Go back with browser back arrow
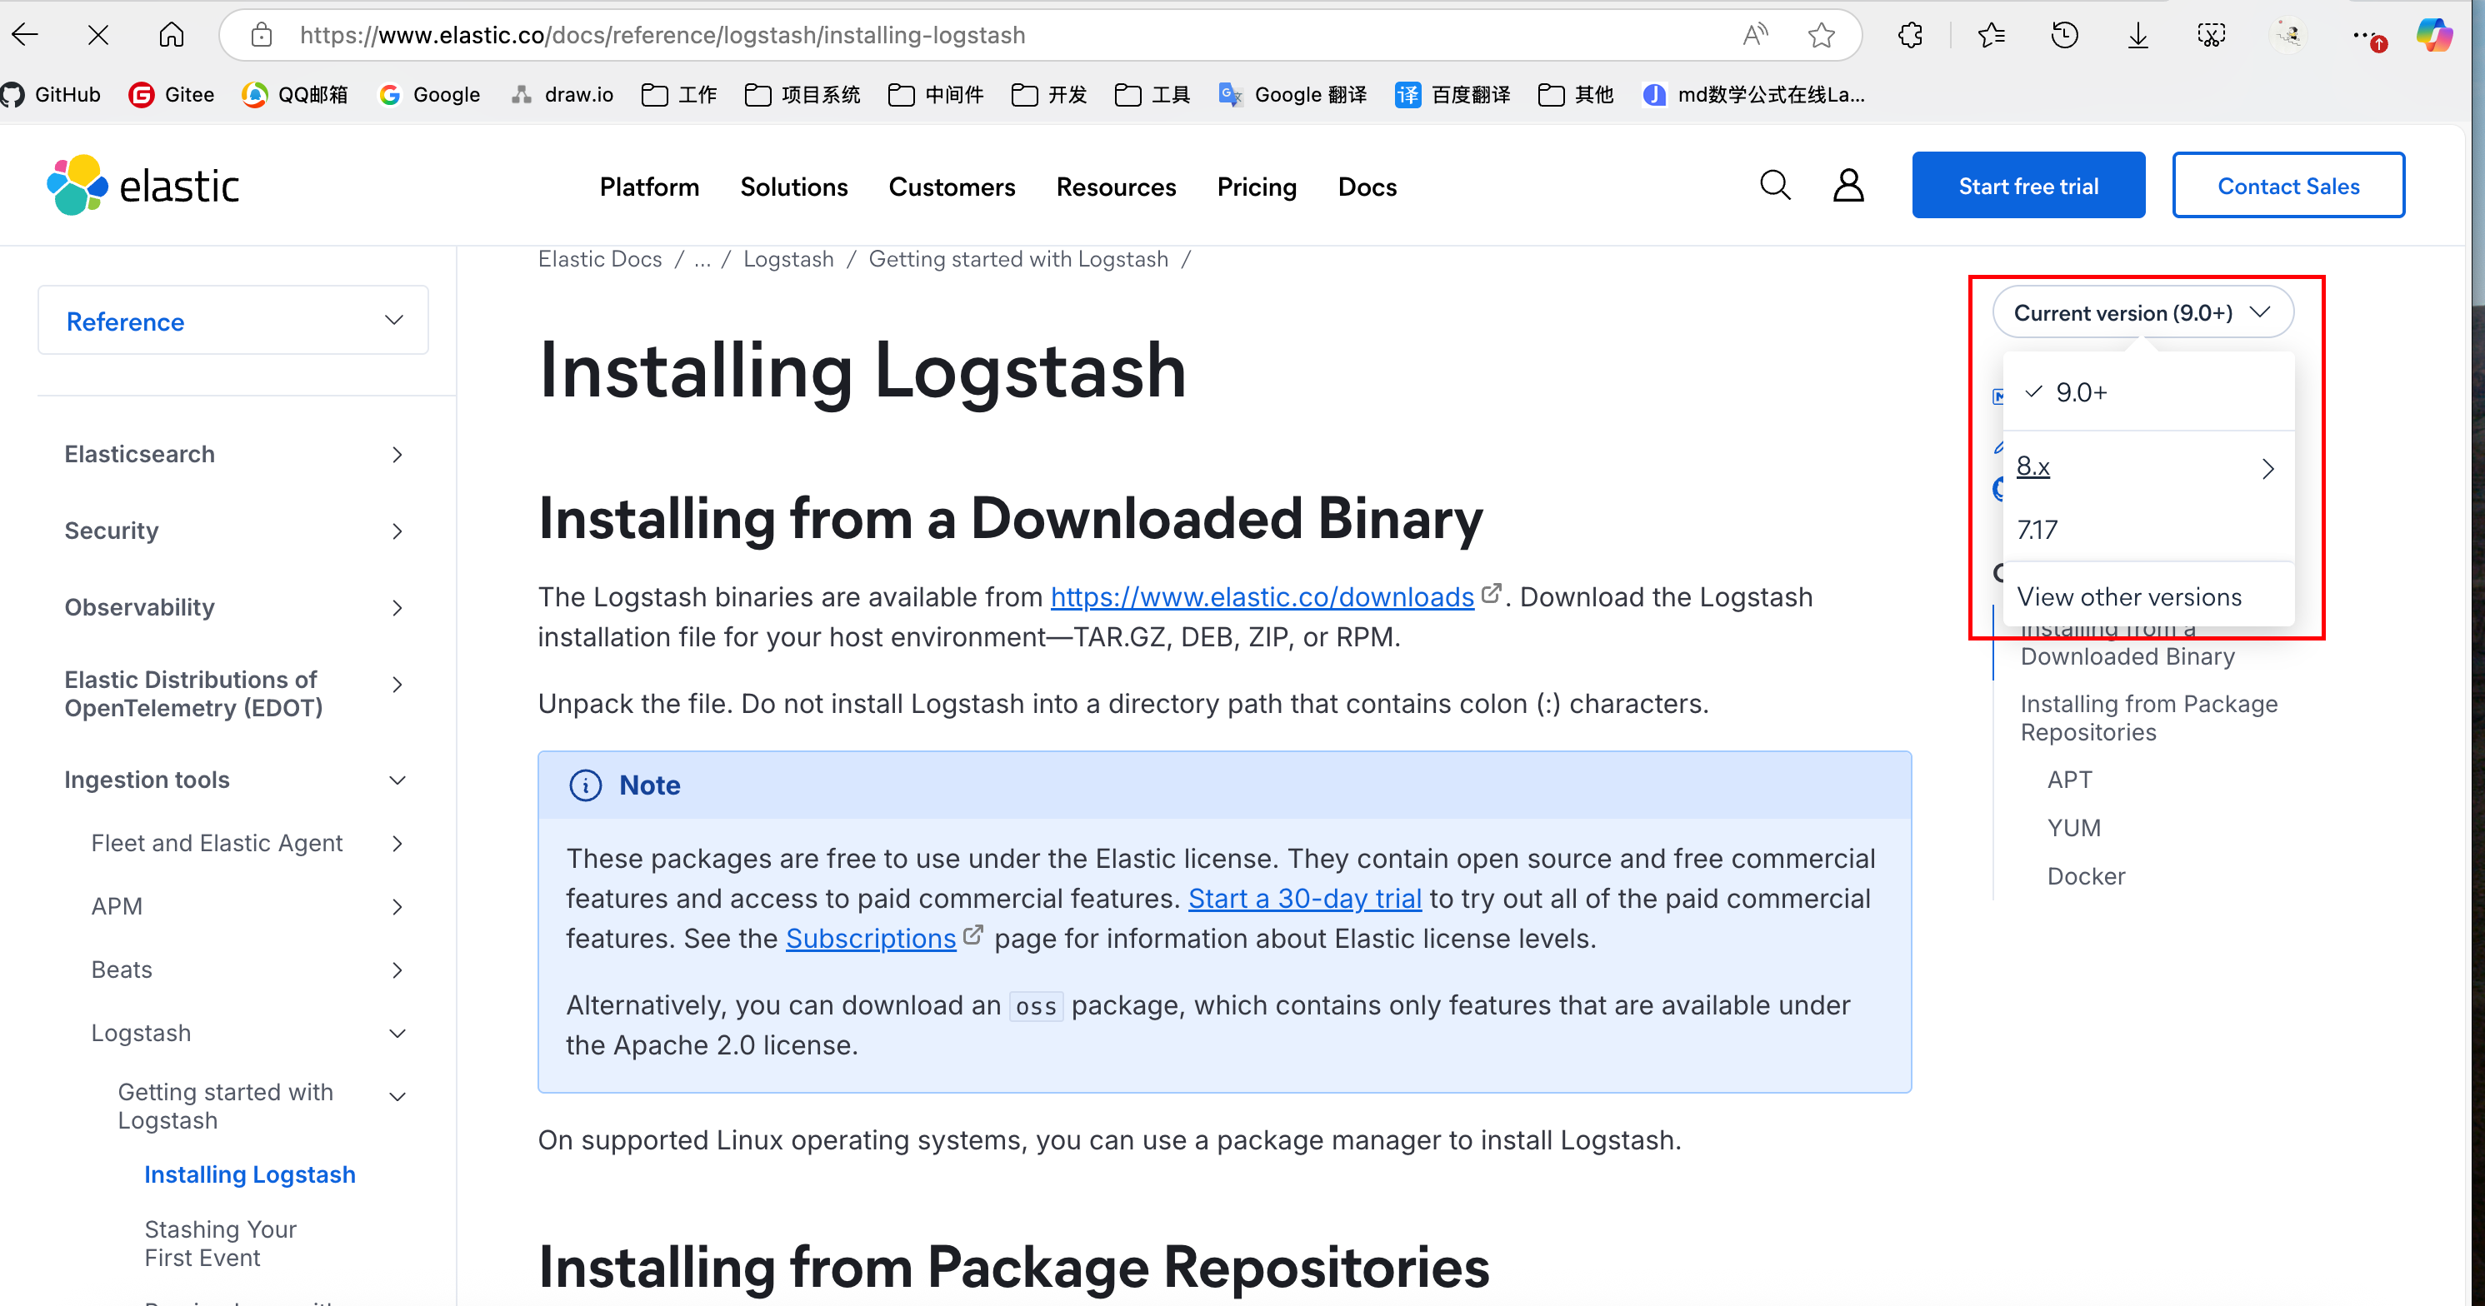 coord(25,36)
